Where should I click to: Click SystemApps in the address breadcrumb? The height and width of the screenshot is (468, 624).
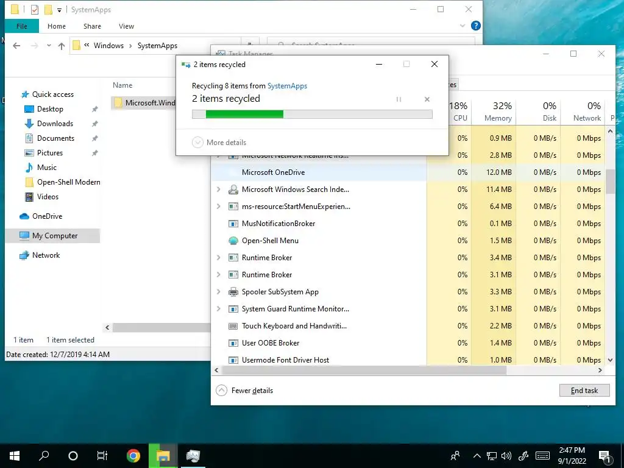point(157,46)
